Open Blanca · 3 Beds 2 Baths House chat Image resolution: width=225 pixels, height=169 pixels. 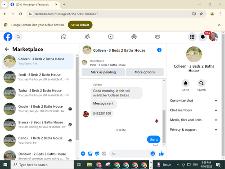click(38, 125)
